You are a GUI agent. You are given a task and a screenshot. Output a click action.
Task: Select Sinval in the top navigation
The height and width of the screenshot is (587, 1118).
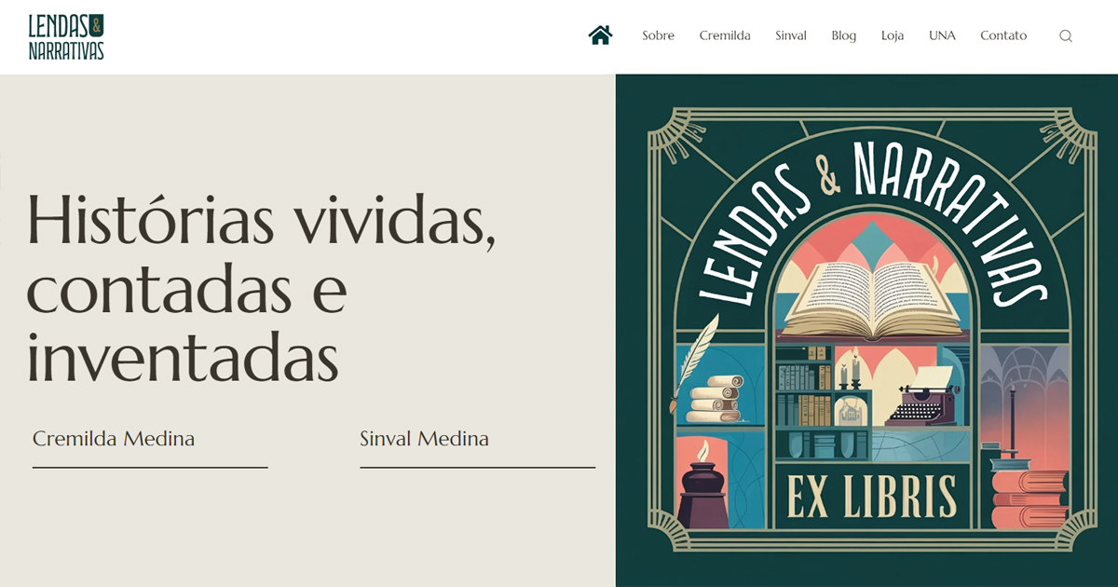791,35
